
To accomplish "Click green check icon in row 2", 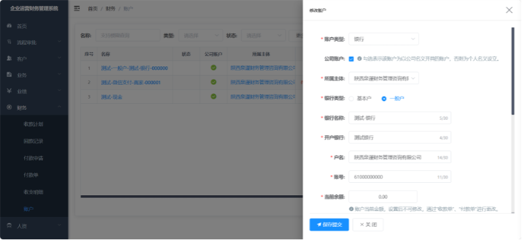I will pos(213,82).
